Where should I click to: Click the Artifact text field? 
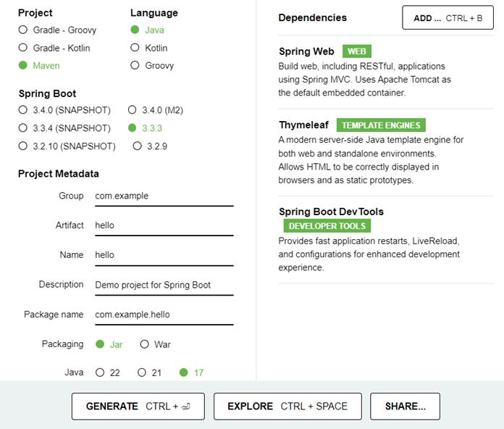coord(164,226)
